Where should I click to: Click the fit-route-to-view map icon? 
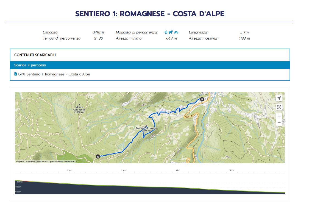279,107
